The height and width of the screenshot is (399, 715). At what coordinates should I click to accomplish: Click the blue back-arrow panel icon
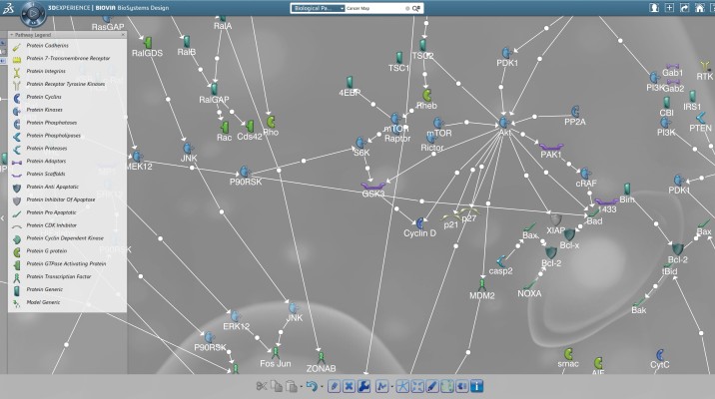tap(462, 386)
